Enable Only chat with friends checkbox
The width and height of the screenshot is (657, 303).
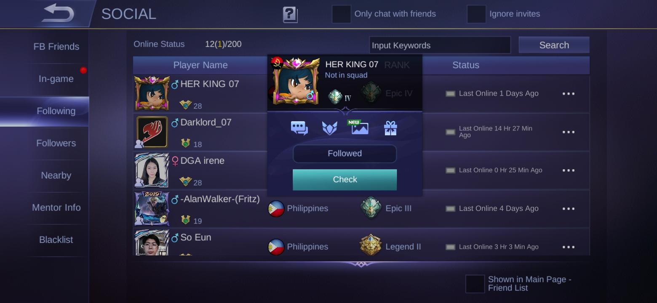coord(342,14)
